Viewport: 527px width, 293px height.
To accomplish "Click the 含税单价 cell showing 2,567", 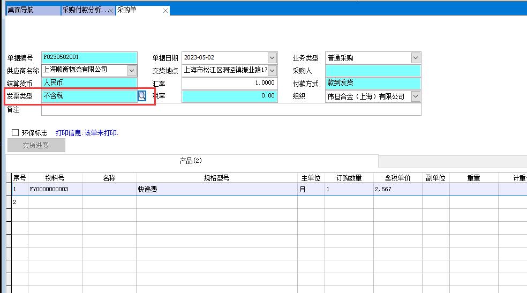I will 397,189.
